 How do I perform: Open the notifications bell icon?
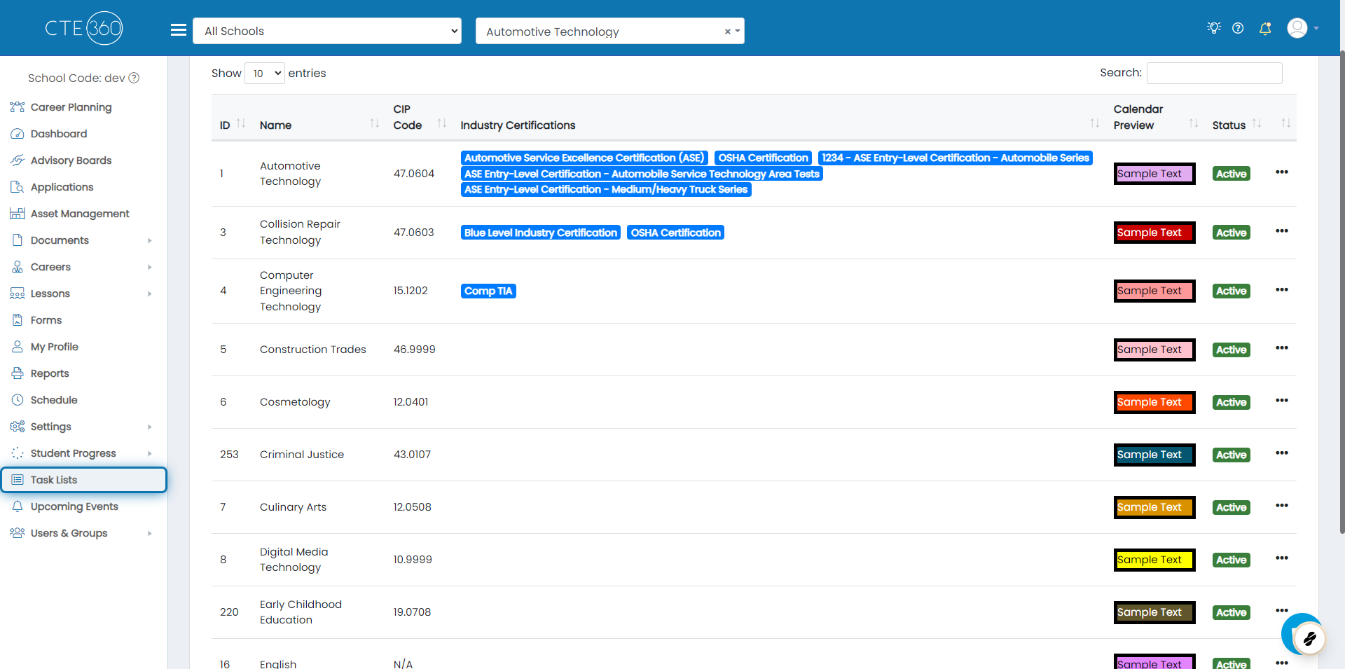point(1265,29)
